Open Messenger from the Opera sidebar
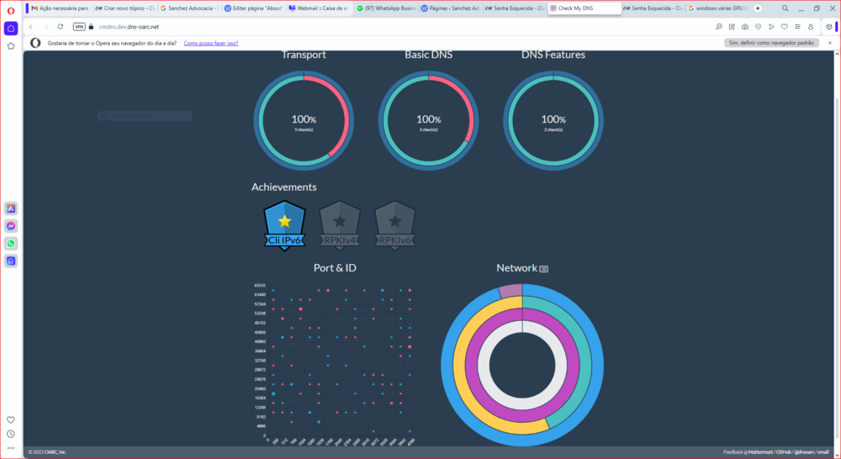 11,226
